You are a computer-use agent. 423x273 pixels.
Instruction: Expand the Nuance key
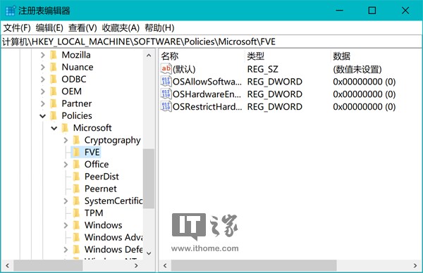tap(42, 67)
